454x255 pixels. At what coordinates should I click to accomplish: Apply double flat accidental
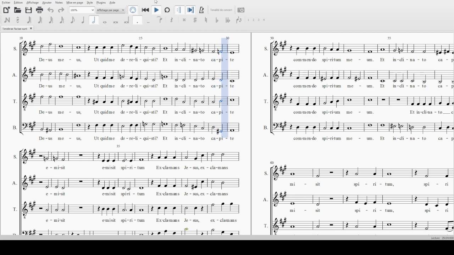pyautogui.click(x=228, y=20)
